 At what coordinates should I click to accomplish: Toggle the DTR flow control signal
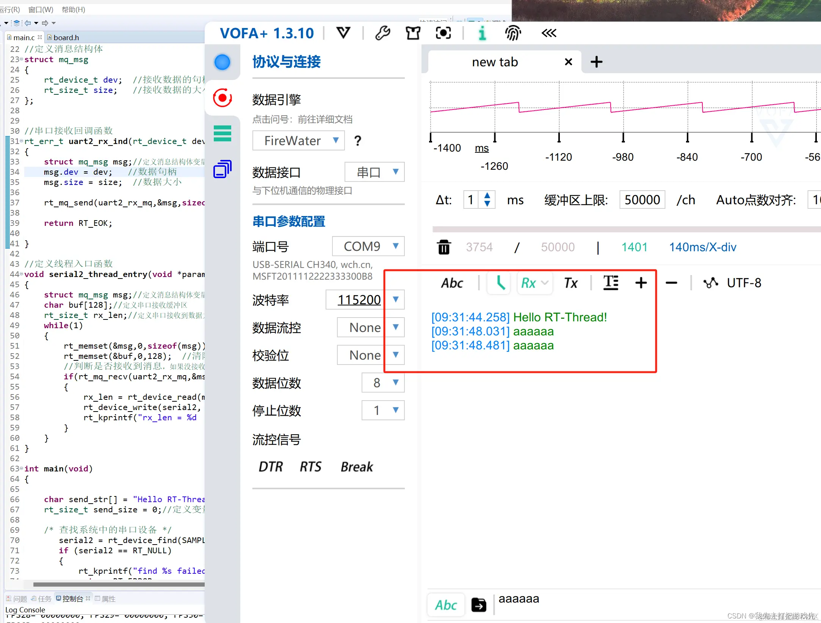point(271,467)
